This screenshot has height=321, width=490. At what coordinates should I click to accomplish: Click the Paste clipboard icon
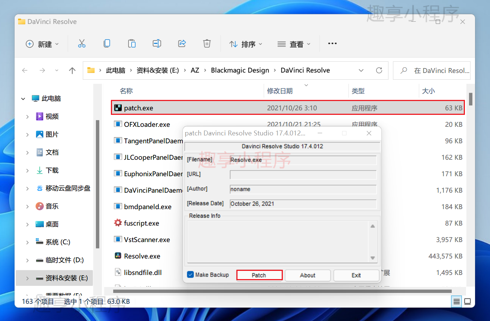(132, 44)
